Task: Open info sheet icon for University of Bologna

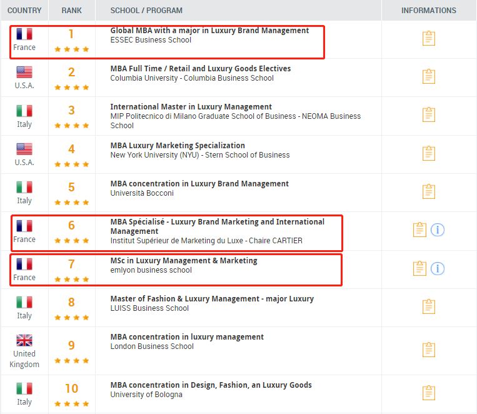Action: (x=429, y=393)
